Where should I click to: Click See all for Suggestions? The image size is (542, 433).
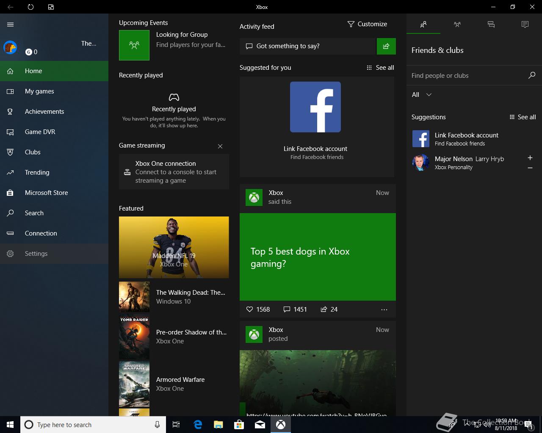[x=522, y=117]
